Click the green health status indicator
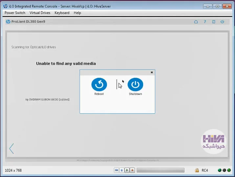Image resolution: width=235 pixels, height=177 pixels. click(x=220, y=170)
